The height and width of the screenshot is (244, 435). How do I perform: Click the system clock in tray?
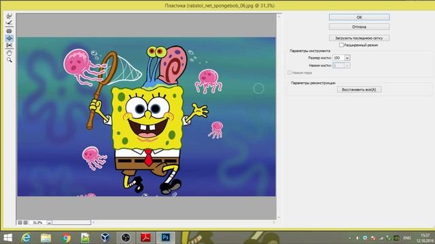click(424, 238)
